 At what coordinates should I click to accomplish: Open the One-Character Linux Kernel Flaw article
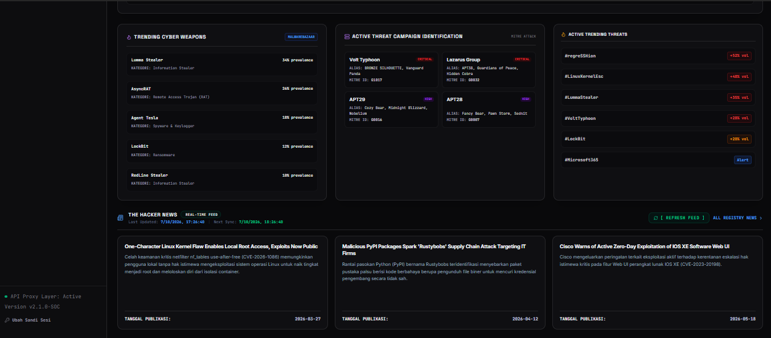[x=222, y=282]
